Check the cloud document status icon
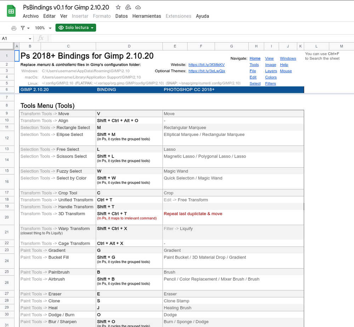 click(x=138, y=7)
